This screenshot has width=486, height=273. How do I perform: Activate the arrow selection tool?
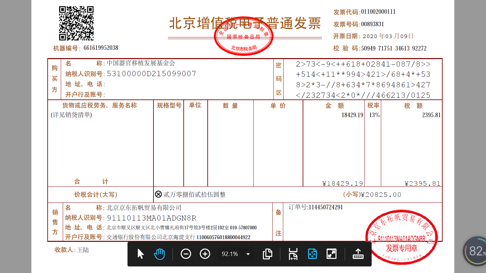[141, 254]
